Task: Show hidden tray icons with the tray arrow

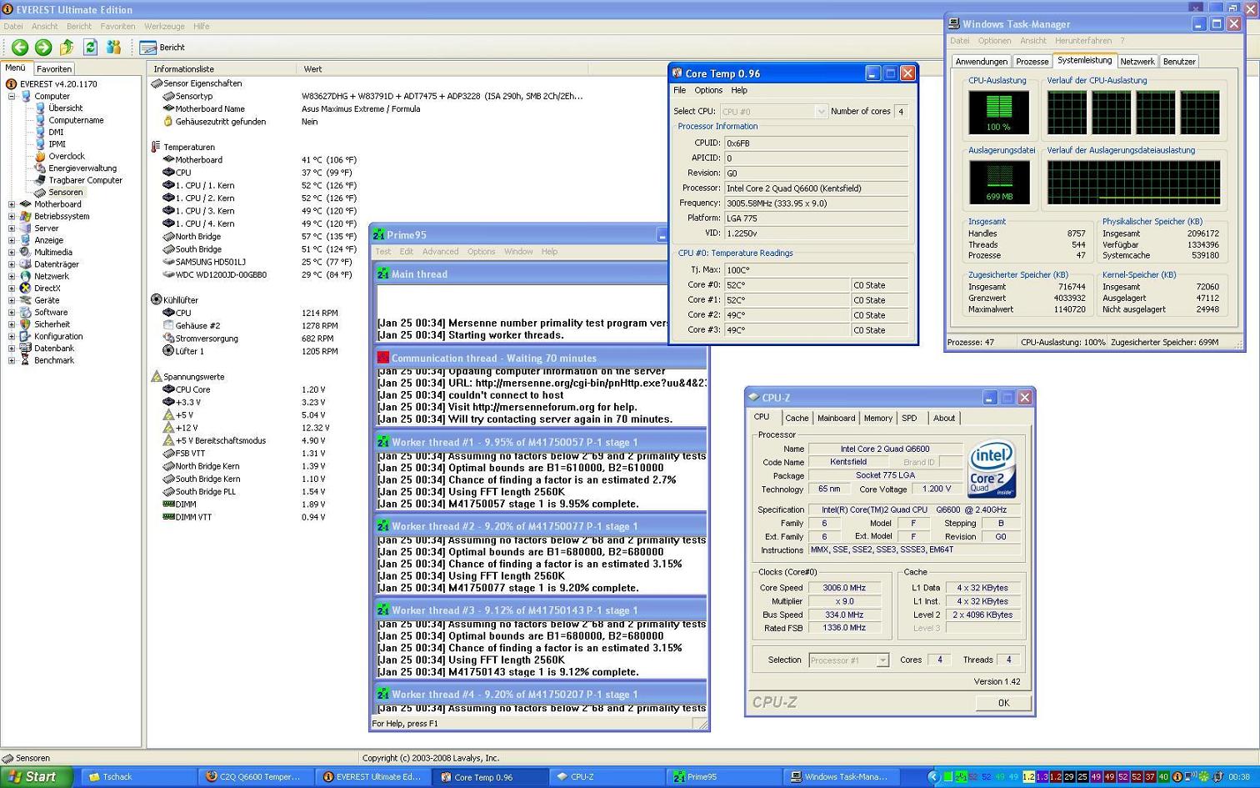Action: click(933, 777)
